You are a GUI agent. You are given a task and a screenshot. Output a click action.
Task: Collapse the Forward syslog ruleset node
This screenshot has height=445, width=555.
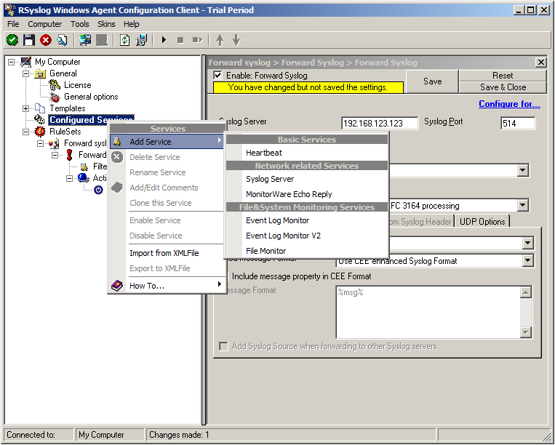pyautogui.click(x=40, y=143)
